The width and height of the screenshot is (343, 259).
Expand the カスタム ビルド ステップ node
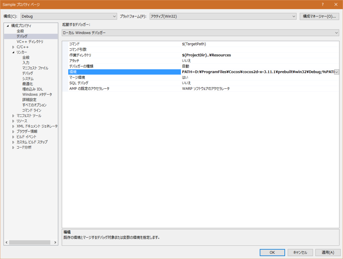[13, 142]
